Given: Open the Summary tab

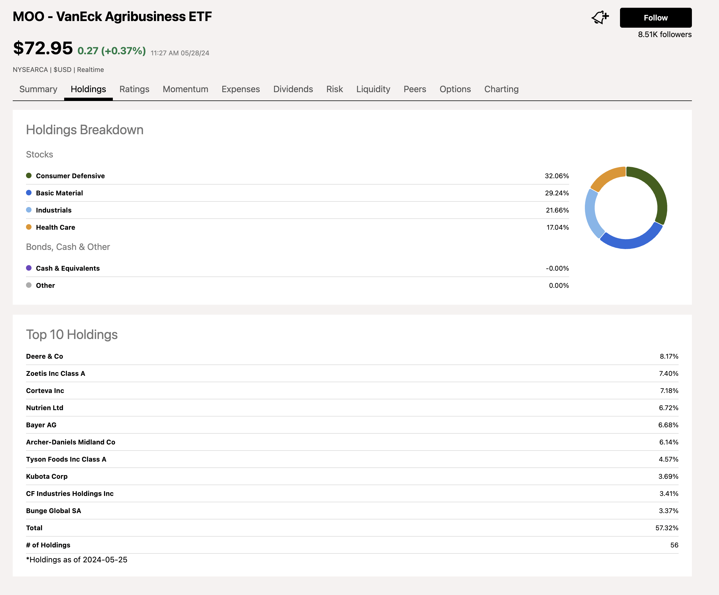Looking at the screenshot, I should (38, 89).
